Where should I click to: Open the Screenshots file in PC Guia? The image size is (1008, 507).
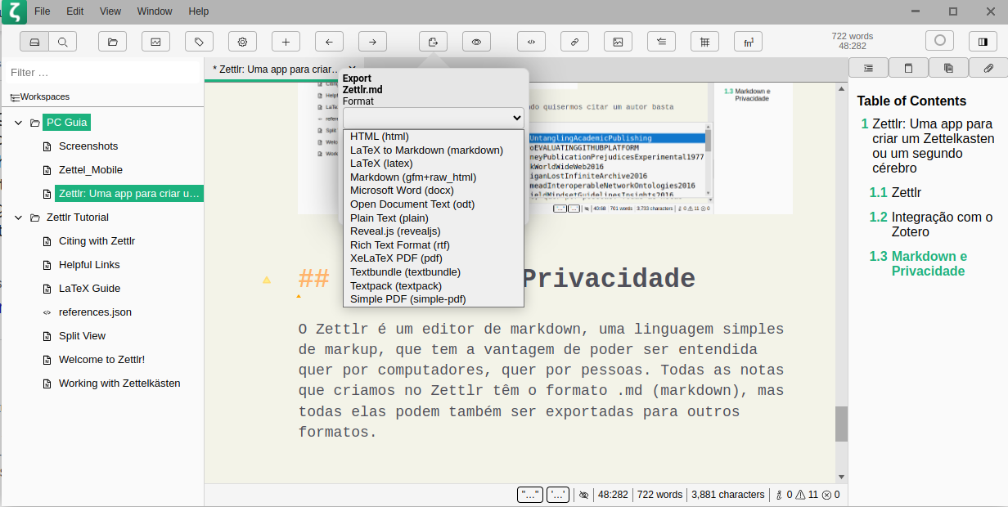coord(88,146)
